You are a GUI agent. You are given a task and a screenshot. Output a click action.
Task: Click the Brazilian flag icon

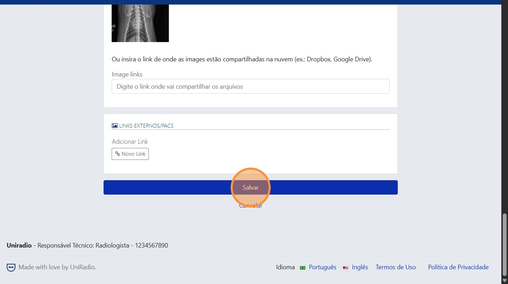tap(302, 268)
